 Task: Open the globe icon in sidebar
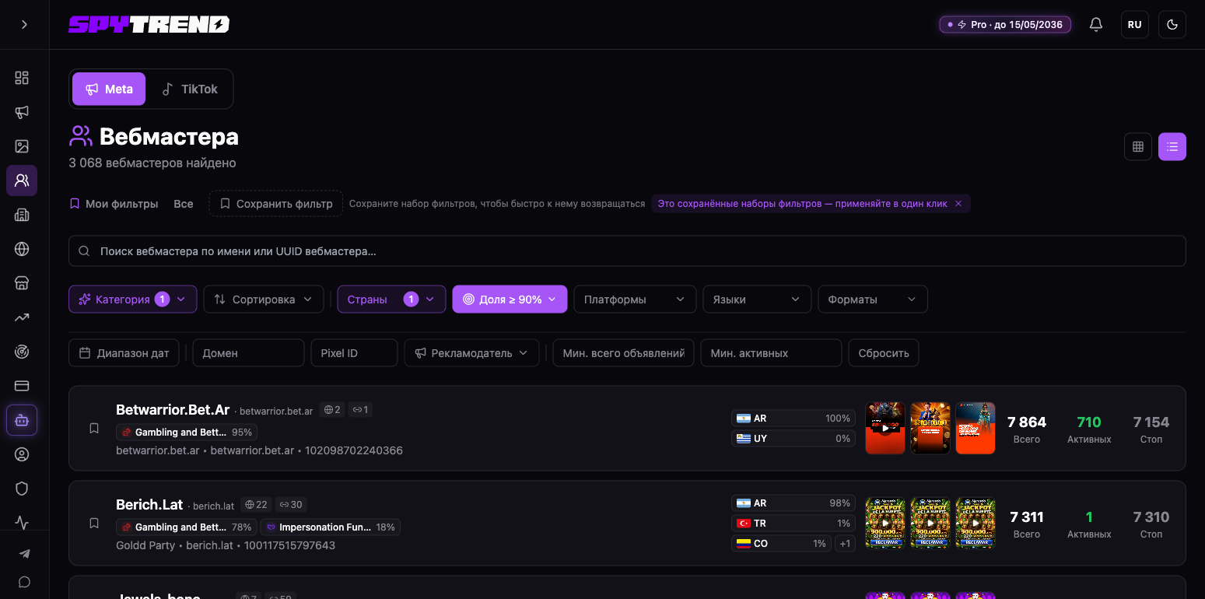pos(22,249)
